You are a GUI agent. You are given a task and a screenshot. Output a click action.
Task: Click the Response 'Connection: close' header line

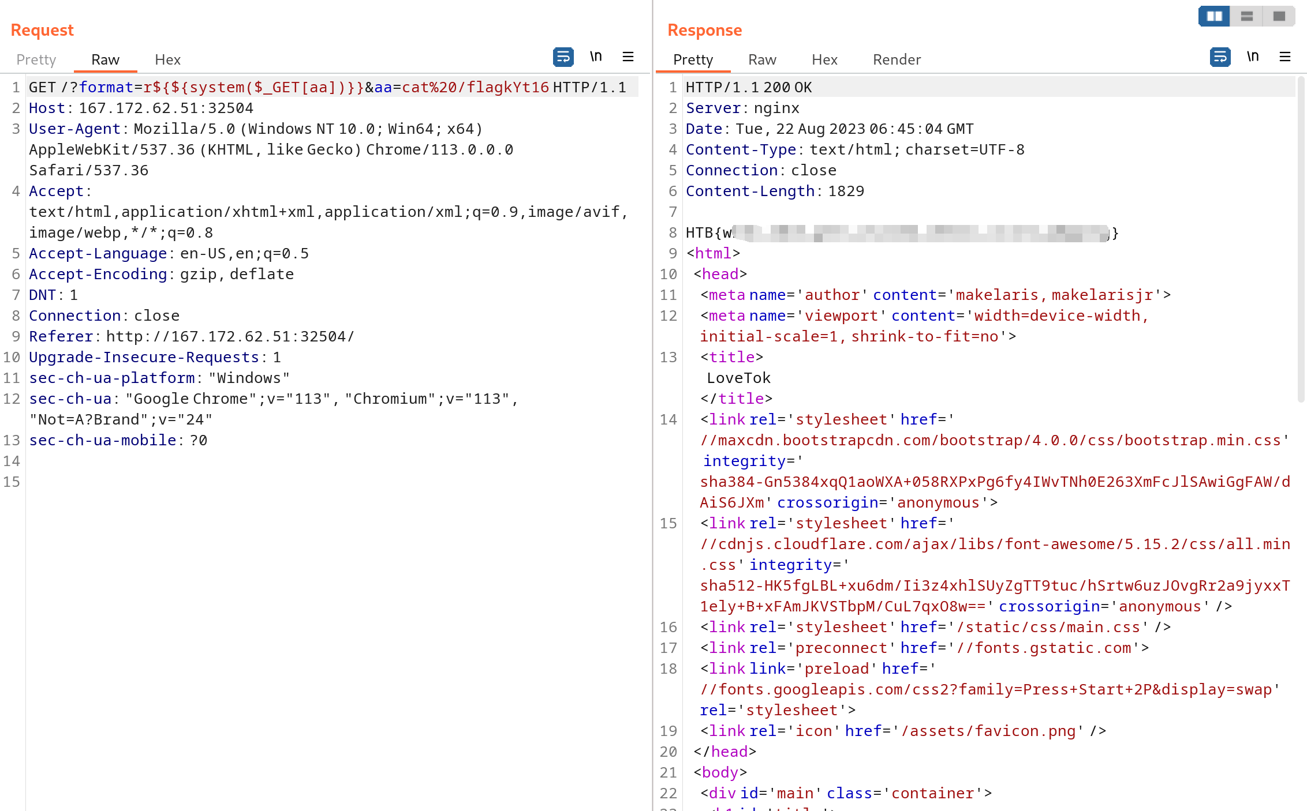(x=761, y=170)
